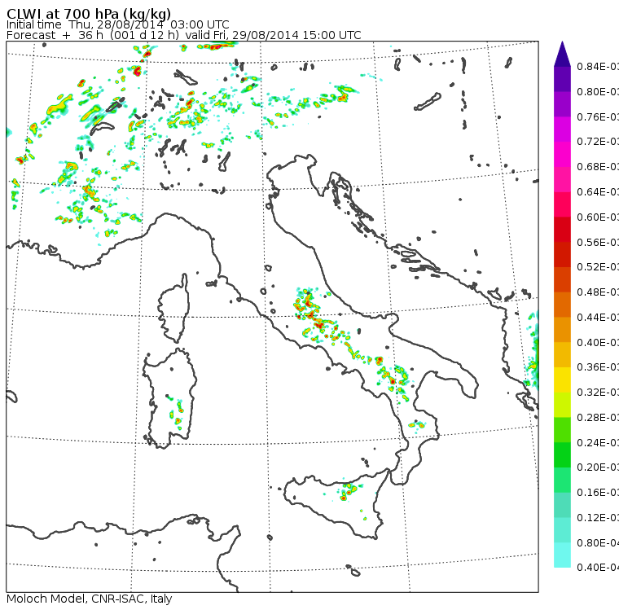Click the 0.20E-03 scale label

tap(598, 467)
